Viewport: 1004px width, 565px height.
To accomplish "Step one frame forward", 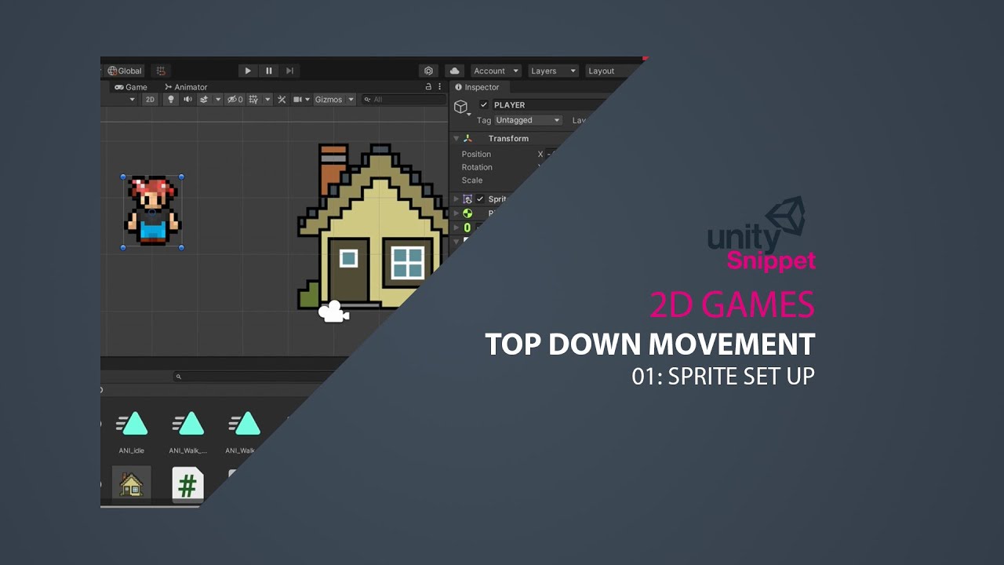I will tap(290, 71).
